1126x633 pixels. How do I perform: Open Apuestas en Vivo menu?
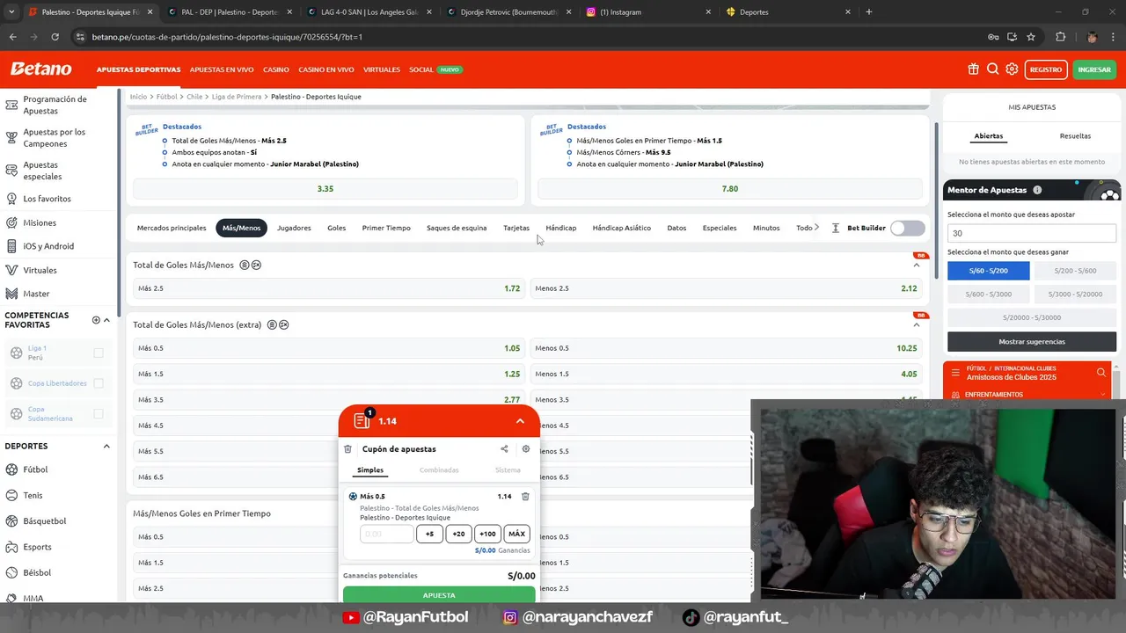[x=222, y=69]
